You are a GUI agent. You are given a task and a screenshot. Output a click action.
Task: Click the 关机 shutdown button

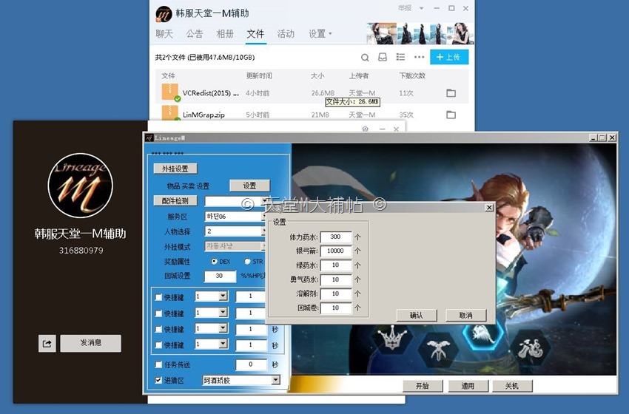[512, 386]
